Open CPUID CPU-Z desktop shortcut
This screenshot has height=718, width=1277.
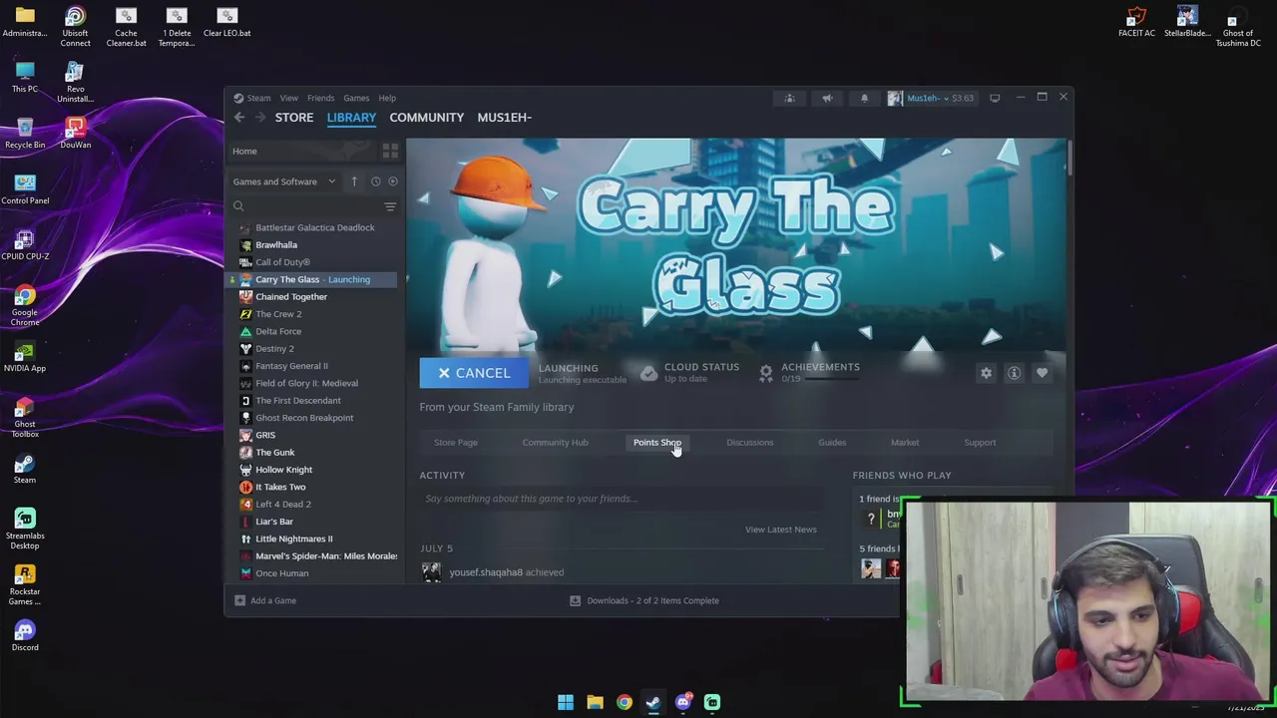(25, 245)
